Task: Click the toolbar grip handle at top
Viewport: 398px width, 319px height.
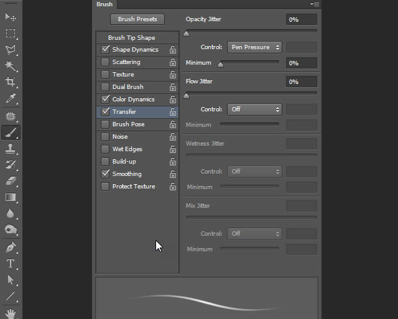Action: pos(11,4)
